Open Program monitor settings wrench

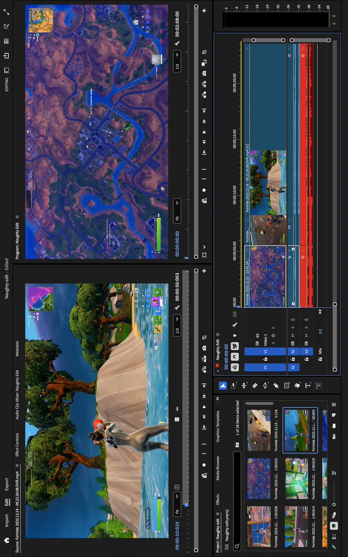177,43
